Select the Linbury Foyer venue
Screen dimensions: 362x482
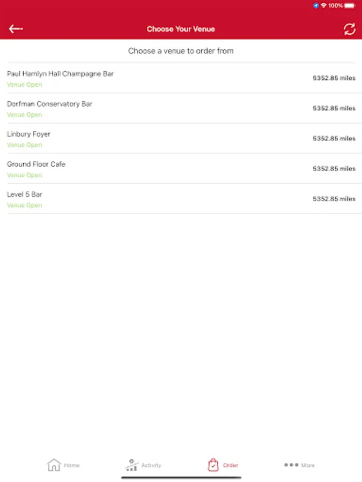point(28,134)
